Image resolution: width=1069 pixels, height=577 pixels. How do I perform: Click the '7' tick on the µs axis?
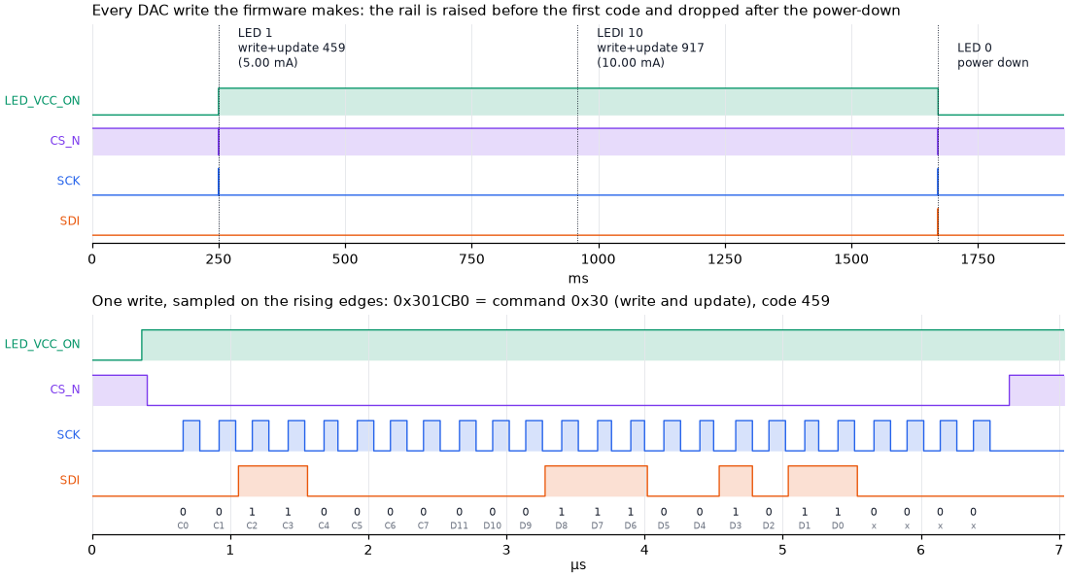(1059, 550)
